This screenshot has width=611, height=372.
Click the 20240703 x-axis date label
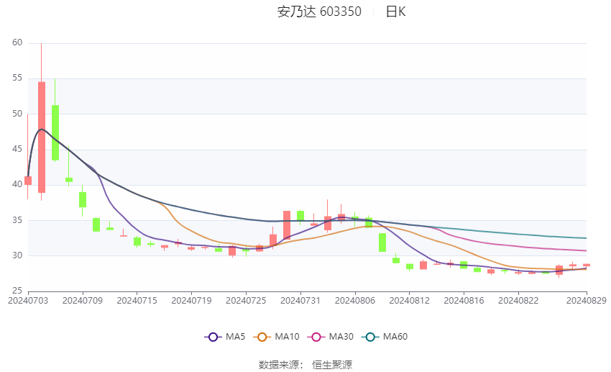click(28, 301)
